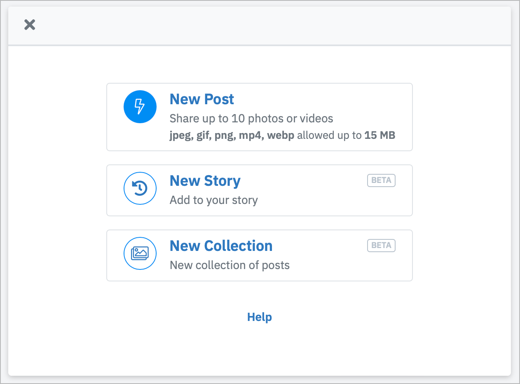This screenshot has height=384, width=520.
Task: Open the New Post option card
Action: click(260, 117)
